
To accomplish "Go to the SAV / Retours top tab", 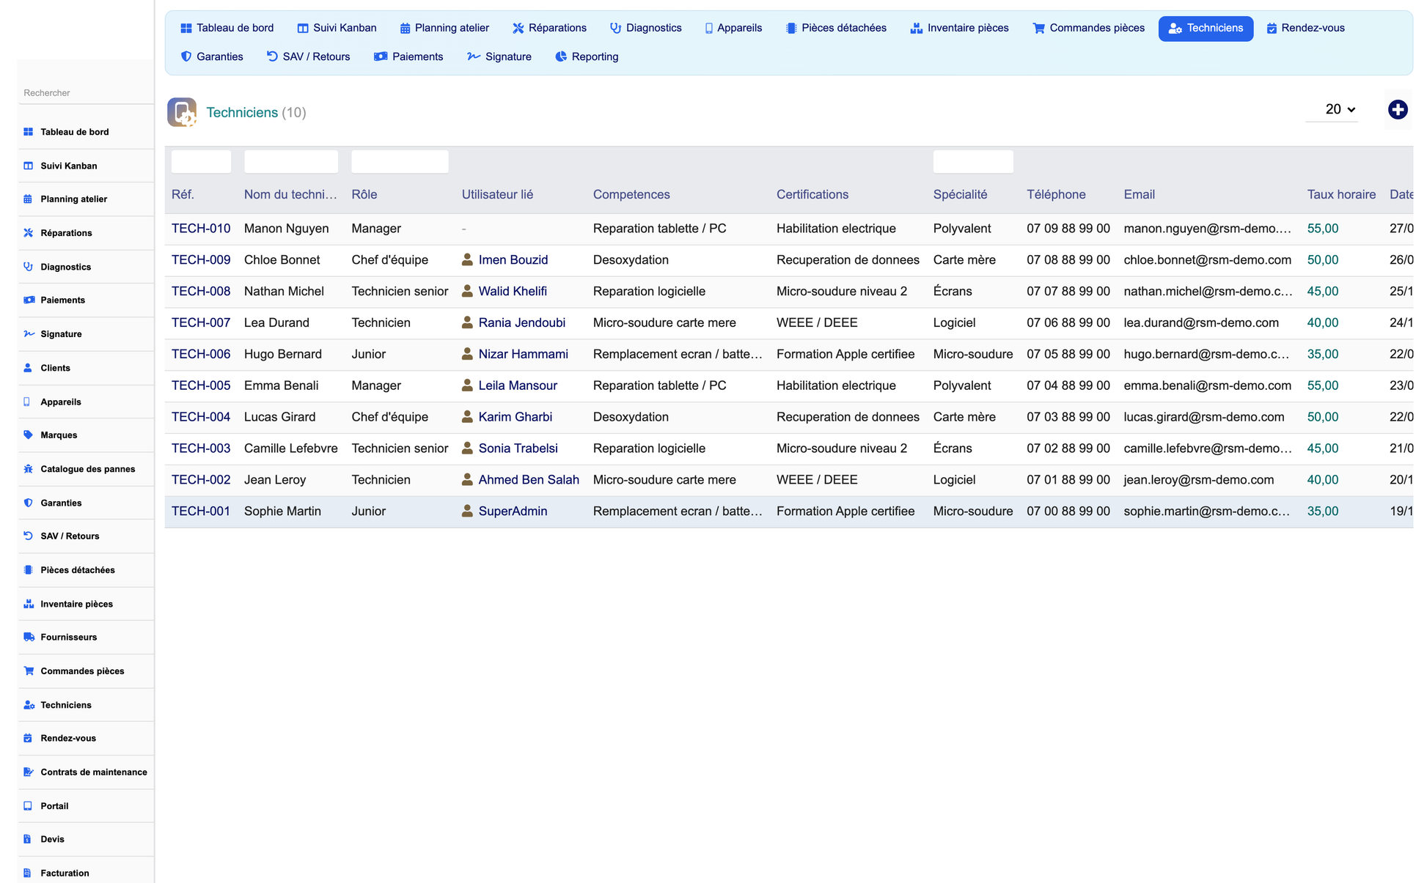I will pos(308,56).
